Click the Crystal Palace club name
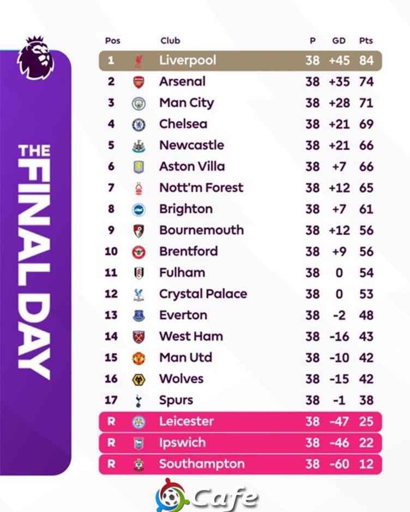 click(203, 294)
